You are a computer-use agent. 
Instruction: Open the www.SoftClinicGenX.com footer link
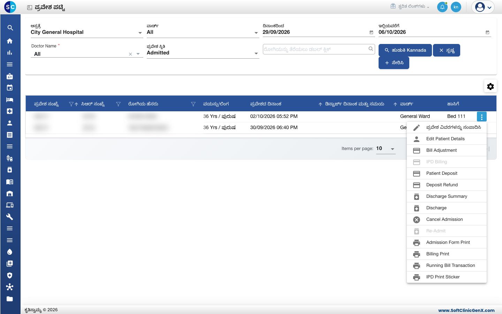[466, 310]
